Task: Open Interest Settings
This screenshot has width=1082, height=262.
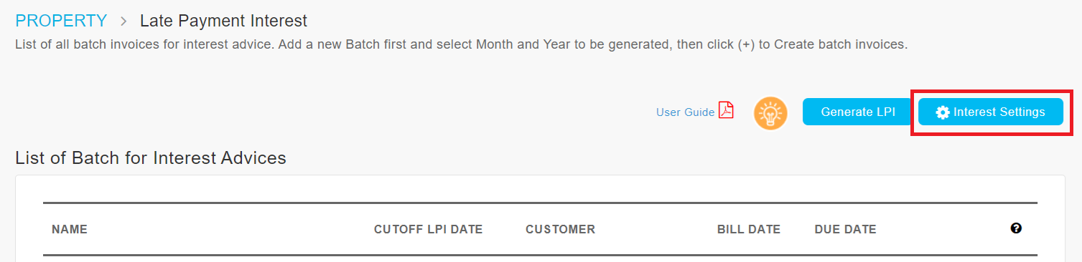Action: 991,112
